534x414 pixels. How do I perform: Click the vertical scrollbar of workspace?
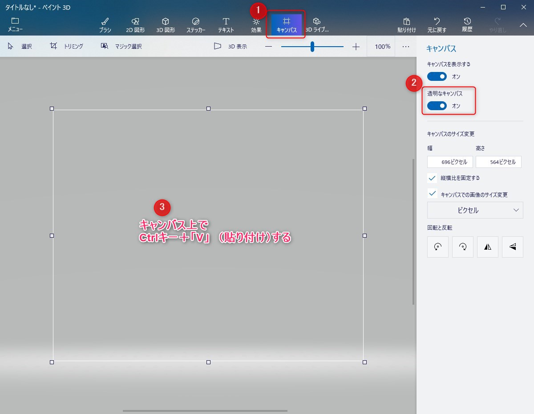coord(413,231)
